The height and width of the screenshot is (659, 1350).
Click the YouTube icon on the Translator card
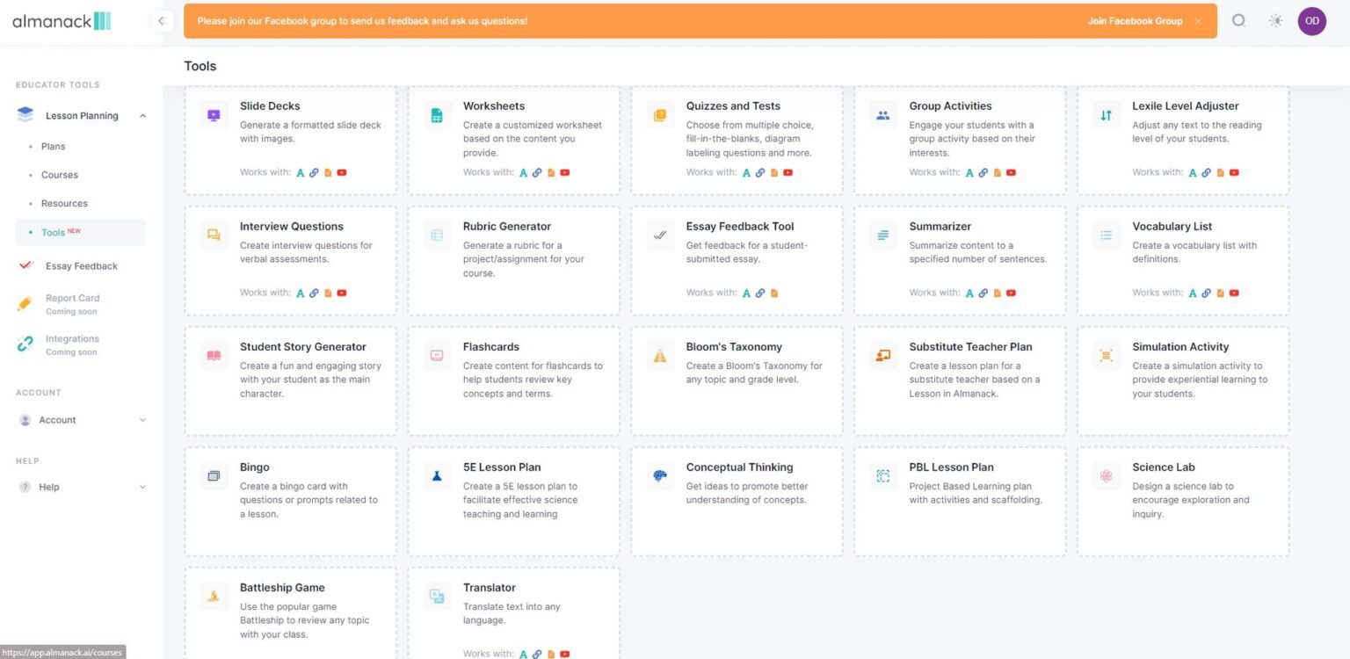tap(565, 654)
